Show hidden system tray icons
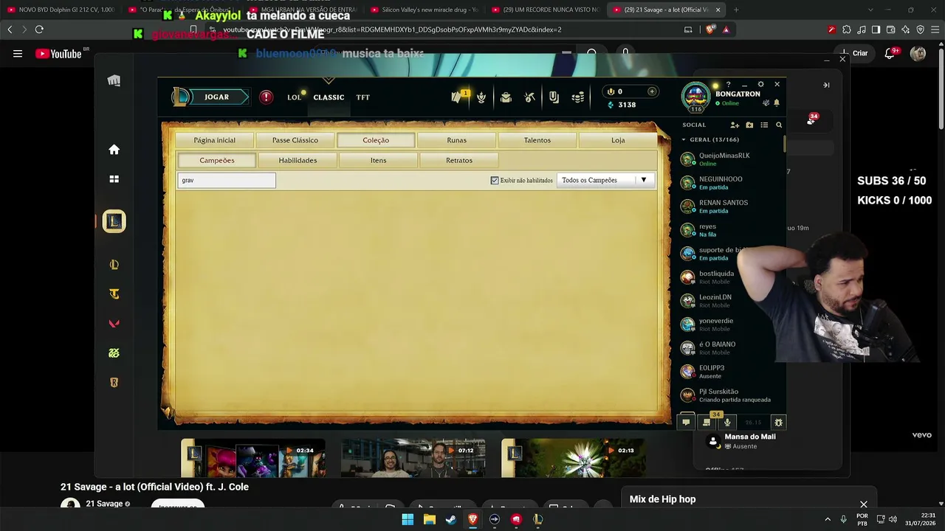This screenshot has width=945, height=531. pos(827,519)
